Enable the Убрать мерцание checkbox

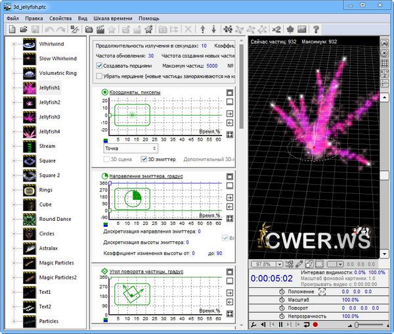(99, 76)
